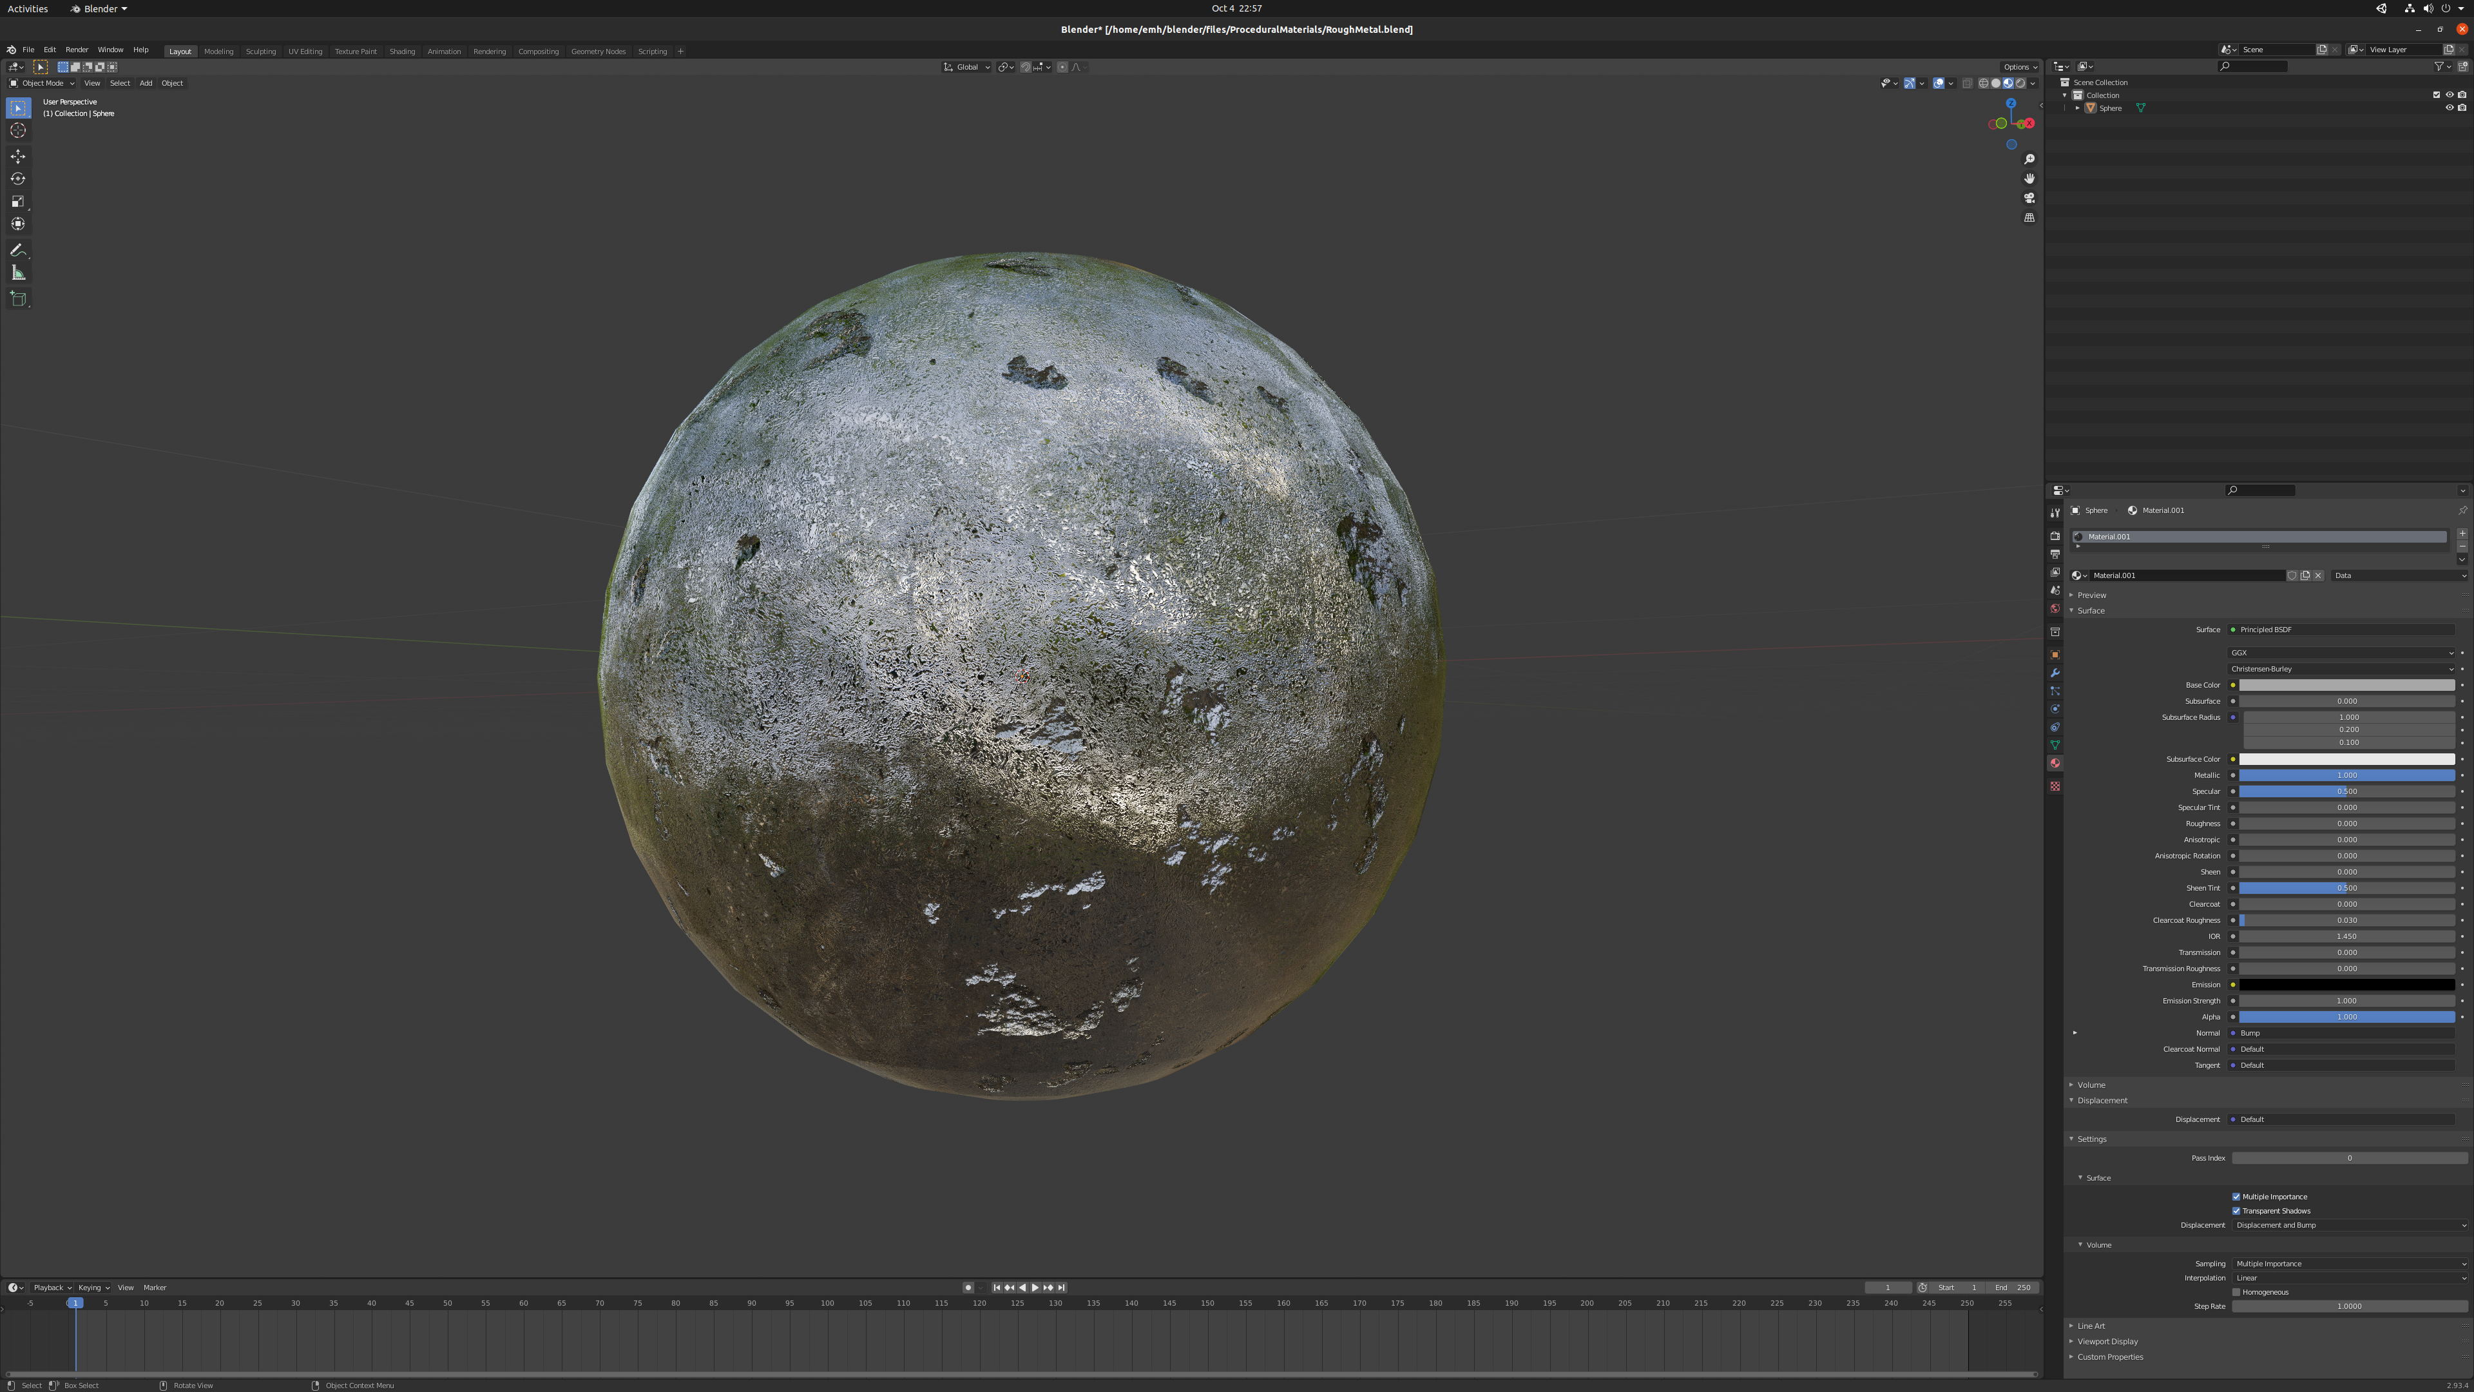Open the Particles properties tab

tap(2055, 691)
